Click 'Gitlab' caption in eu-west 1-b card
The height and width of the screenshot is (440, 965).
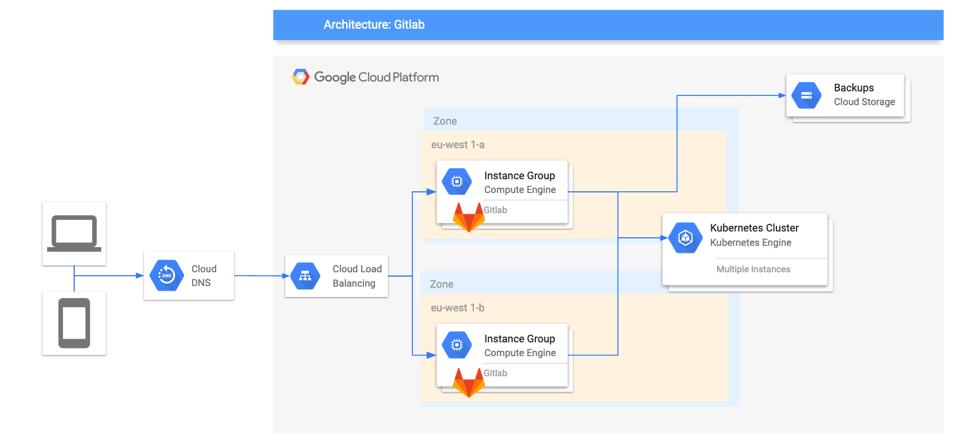pyautogui.click(x=495, y=373)
